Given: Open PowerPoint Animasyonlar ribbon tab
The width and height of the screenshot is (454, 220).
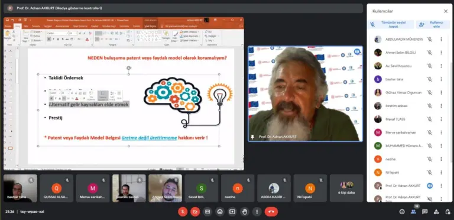Looking at the screenshot, I should point(62,26).
